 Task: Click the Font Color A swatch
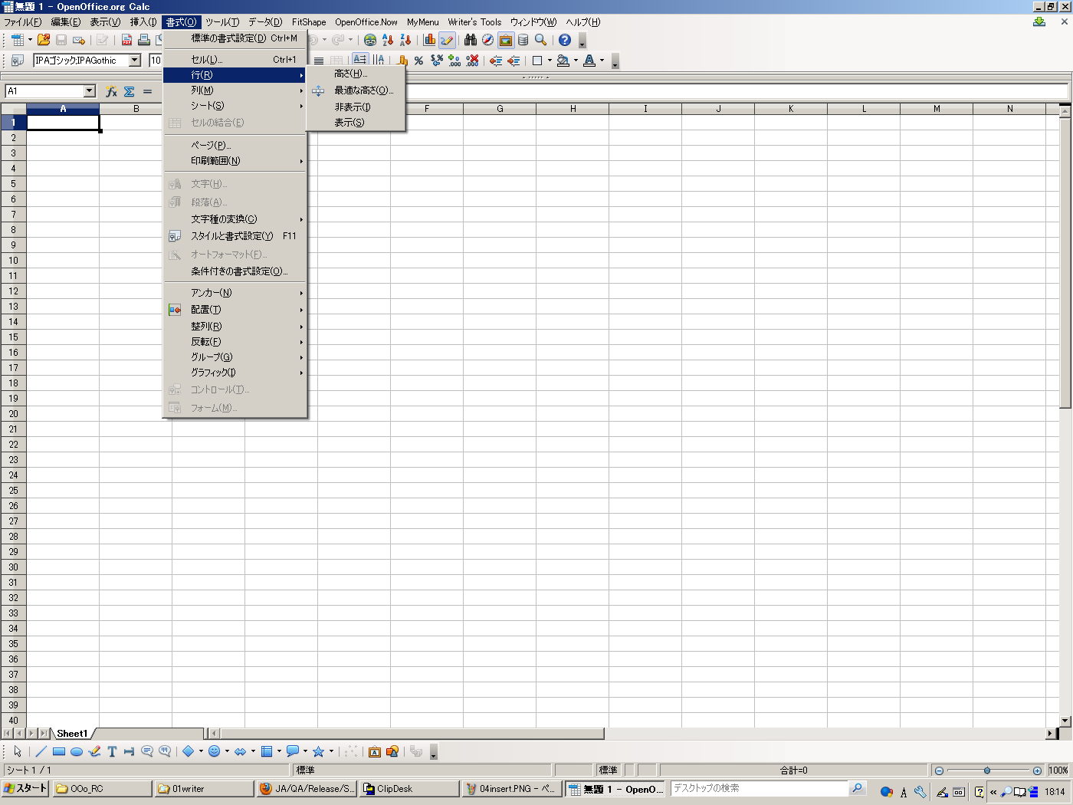[x=589, y=61]
